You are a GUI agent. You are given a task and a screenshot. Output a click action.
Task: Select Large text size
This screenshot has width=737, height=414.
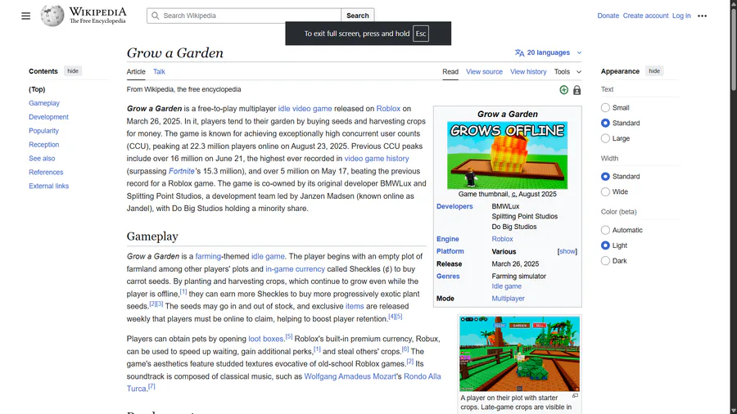point(605,138)
